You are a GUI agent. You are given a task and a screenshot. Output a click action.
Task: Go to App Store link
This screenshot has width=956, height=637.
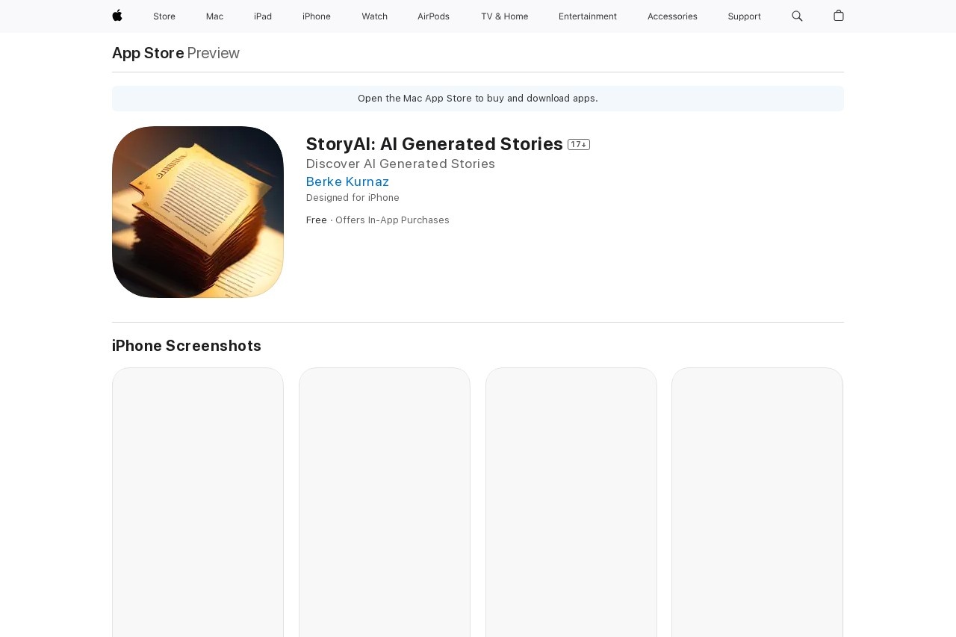click(x=148, y=53)
